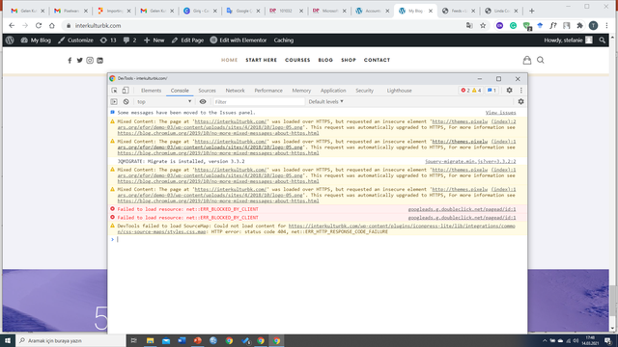
Task: Toggle the console sidebar panel icon
Action: pos(114,101)
